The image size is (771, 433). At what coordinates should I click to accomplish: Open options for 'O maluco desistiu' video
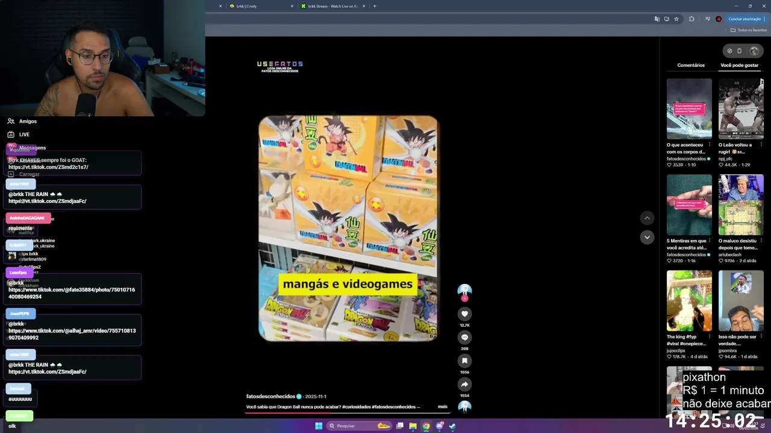pos(761,241)
